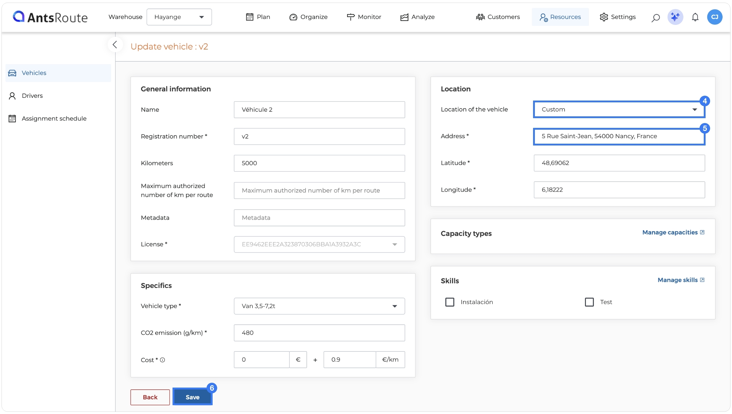Click the Customers group icon
The height and width of the screenshot is (414, 732).
pos(480,17)
